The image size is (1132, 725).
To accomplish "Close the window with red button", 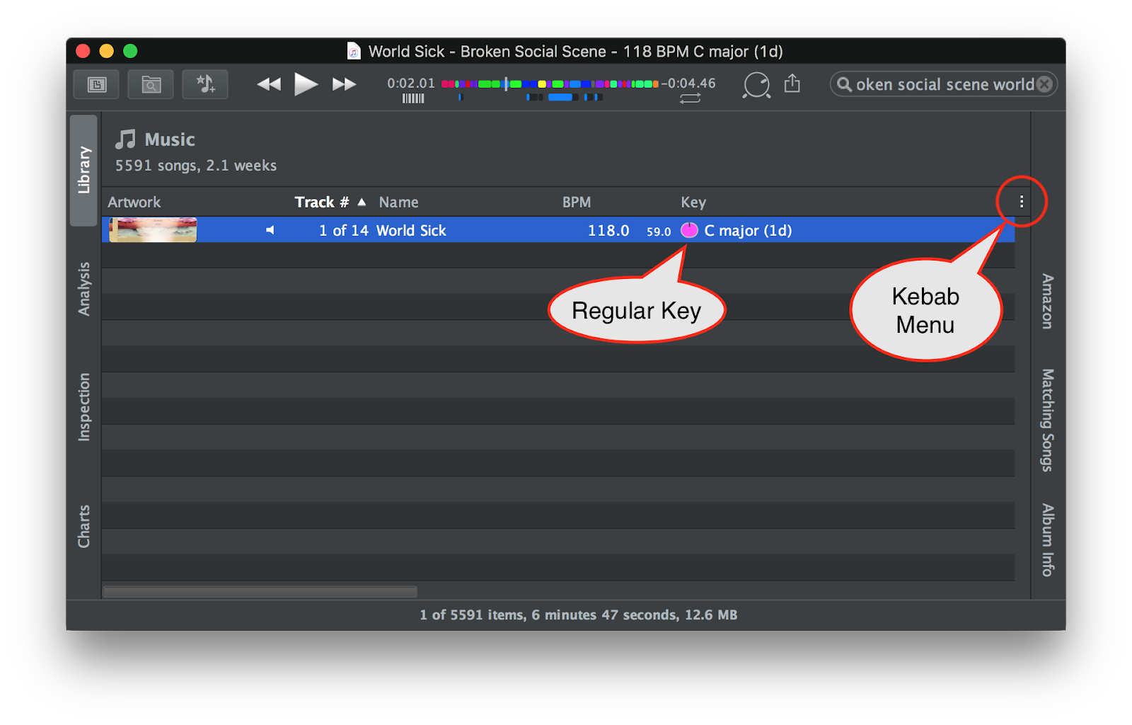I will tap(83, 51).
